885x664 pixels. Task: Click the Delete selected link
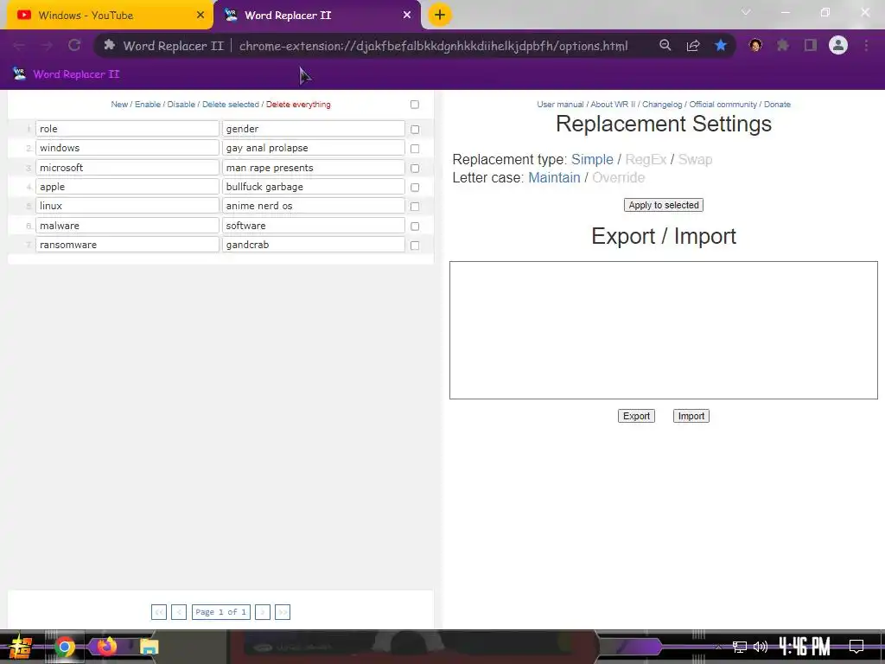tap(230, 105)
